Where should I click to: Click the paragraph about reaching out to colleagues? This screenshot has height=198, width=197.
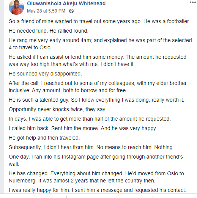coord(98,87)
